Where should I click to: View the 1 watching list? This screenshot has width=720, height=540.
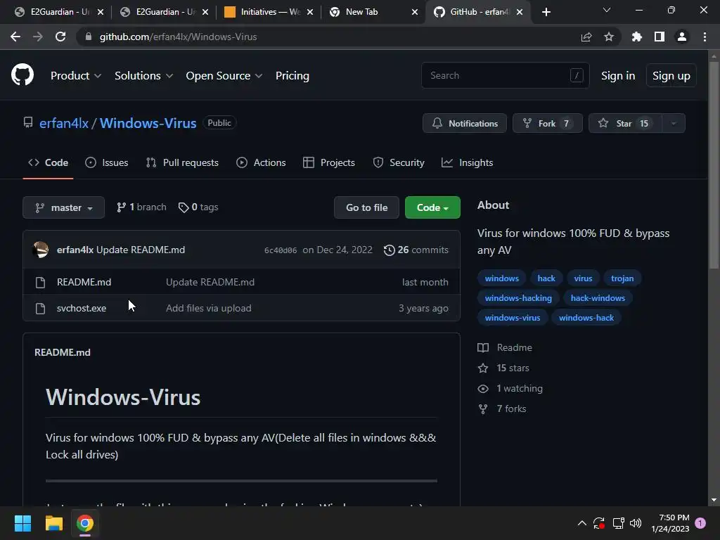(510, 388)
